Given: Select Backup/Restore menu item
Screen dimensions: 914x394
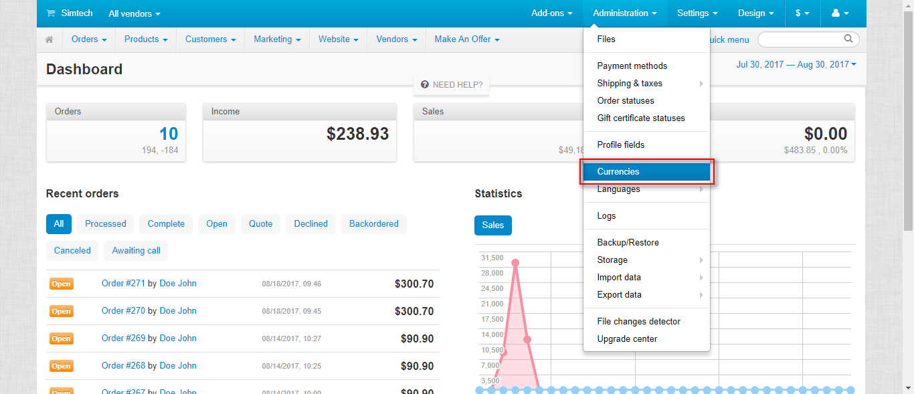Looking at the screenshot, I should pyautogui.click(x=646, y=243).
